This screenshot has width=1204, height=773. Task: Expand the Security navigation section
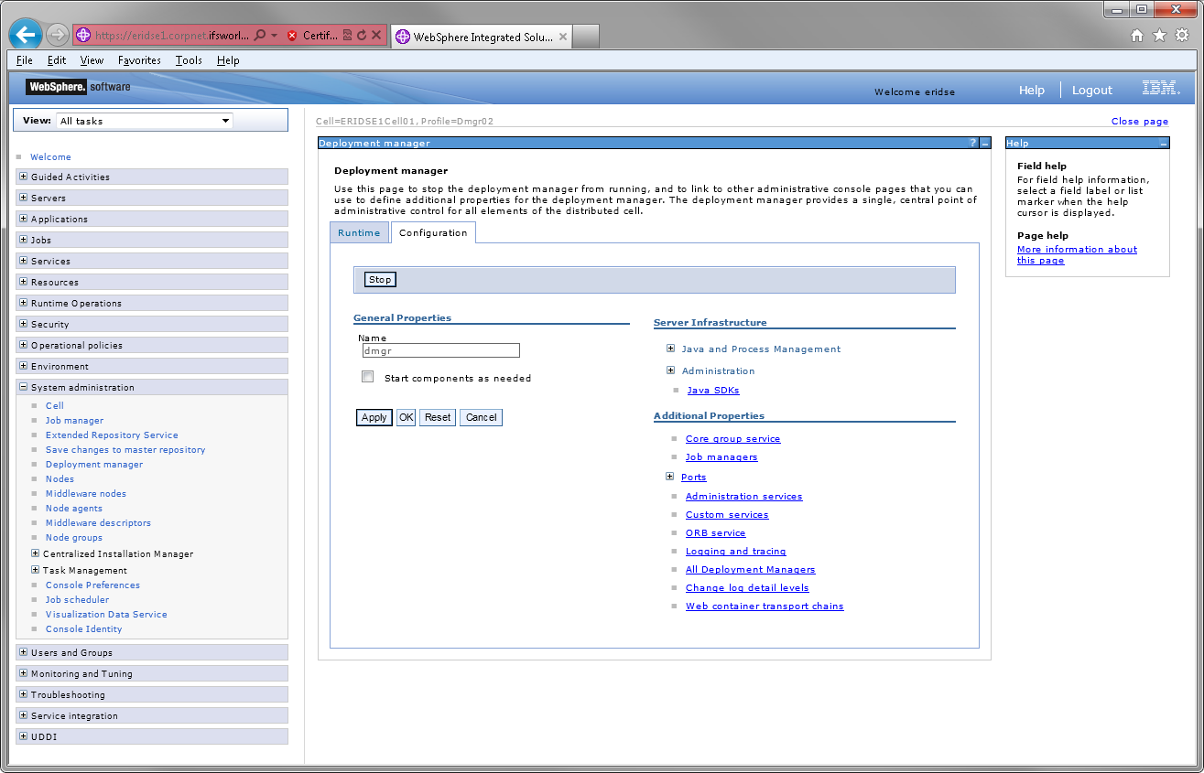tap(23, 324)
